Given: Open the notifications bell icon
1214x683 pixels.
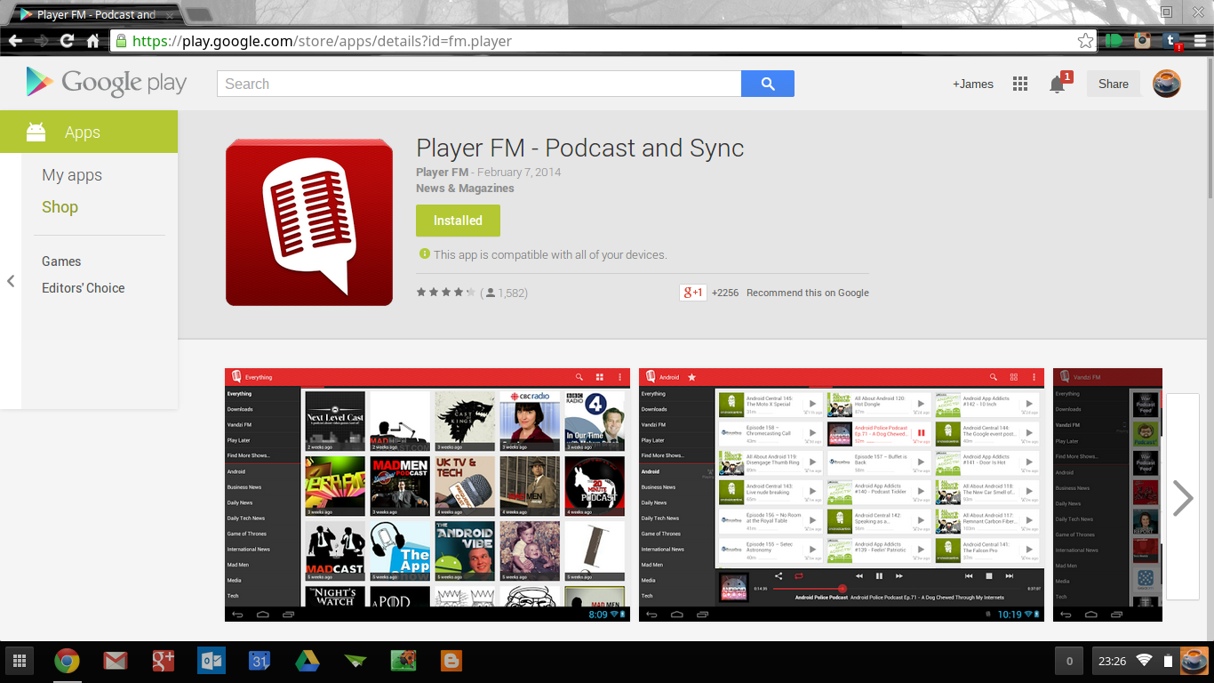Looking at the screenshot, I should (x=1058, y=84).
